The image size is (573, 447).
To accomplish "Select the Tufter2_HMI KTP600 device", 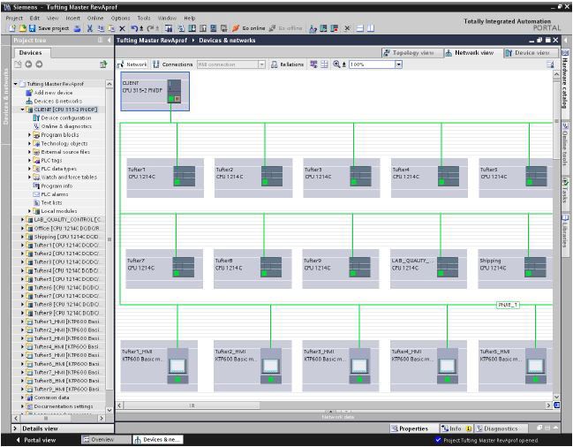I will (253, 366).
